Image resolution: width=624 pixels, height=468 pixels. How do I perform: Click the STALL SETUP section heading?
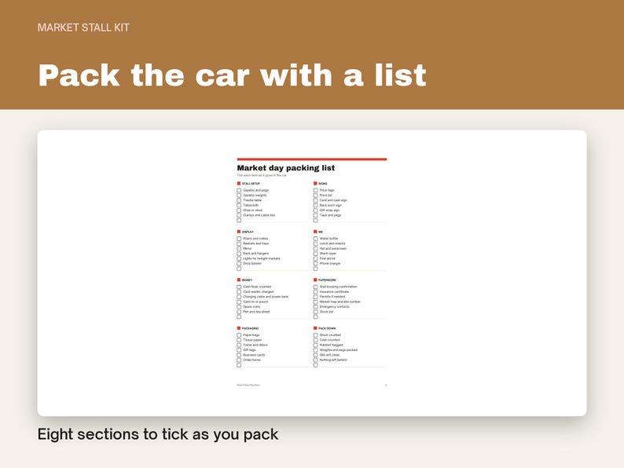[251, 184]
